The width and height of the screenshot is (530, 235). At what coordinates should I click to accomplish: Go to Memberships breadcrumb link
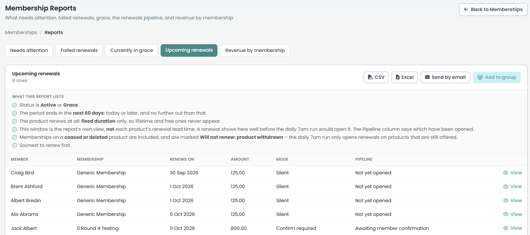[21, 33]
